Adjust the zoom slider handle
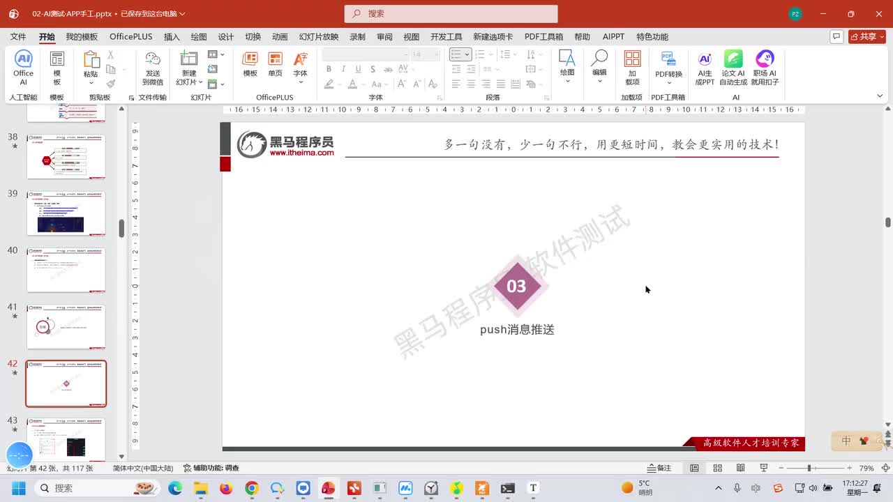893x502 pixels. (x=809, y=468)
